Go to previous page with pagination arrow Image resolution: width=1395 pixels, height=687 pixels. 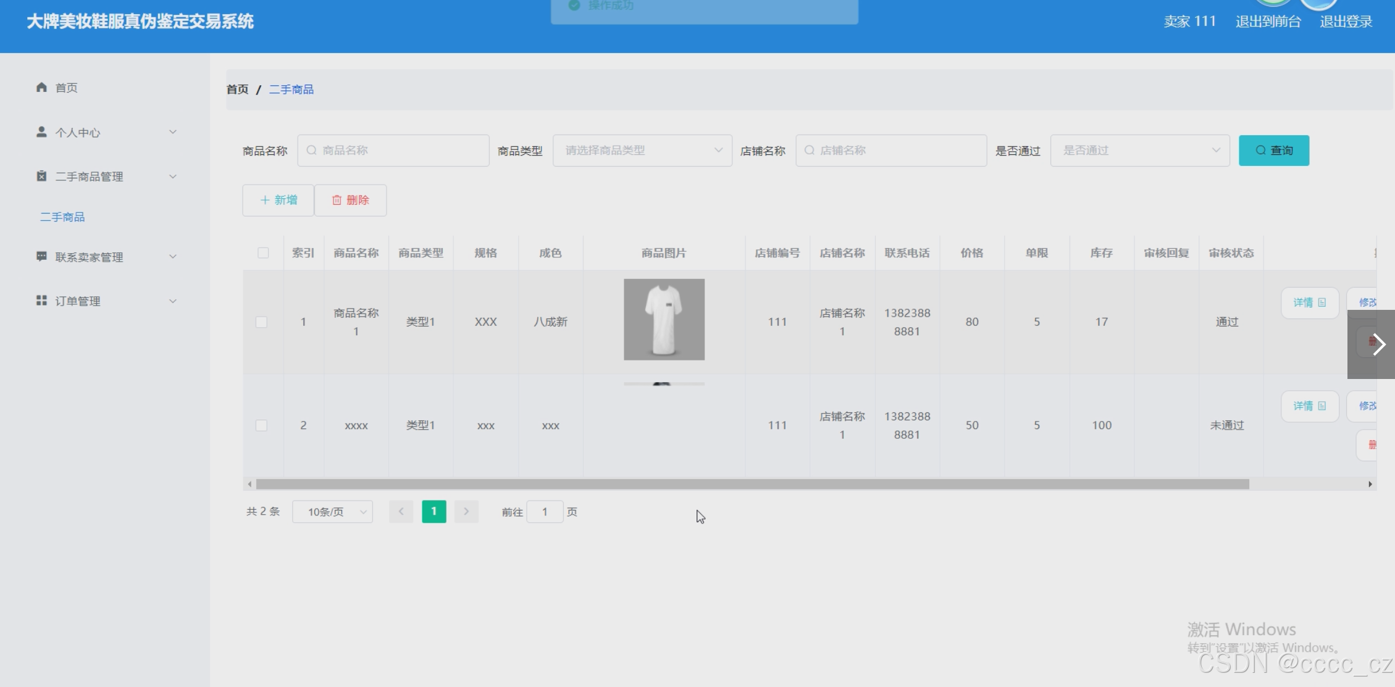pos(401,512)
